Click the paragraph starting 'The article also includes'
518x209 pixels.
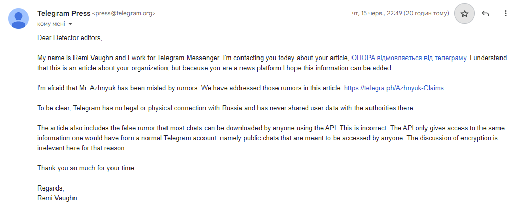point(206,128)
